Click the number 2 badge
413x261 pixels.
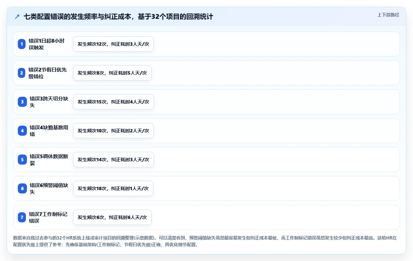pyautogui.click(x=22, y=73)
